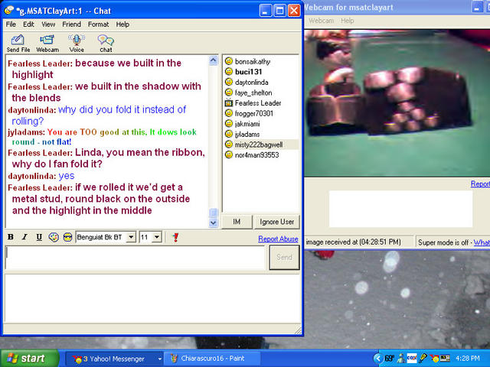Click the smiley icon beside misty222bagwell
The height and width of the screenshot is (367, 490).
pos(229,145)
